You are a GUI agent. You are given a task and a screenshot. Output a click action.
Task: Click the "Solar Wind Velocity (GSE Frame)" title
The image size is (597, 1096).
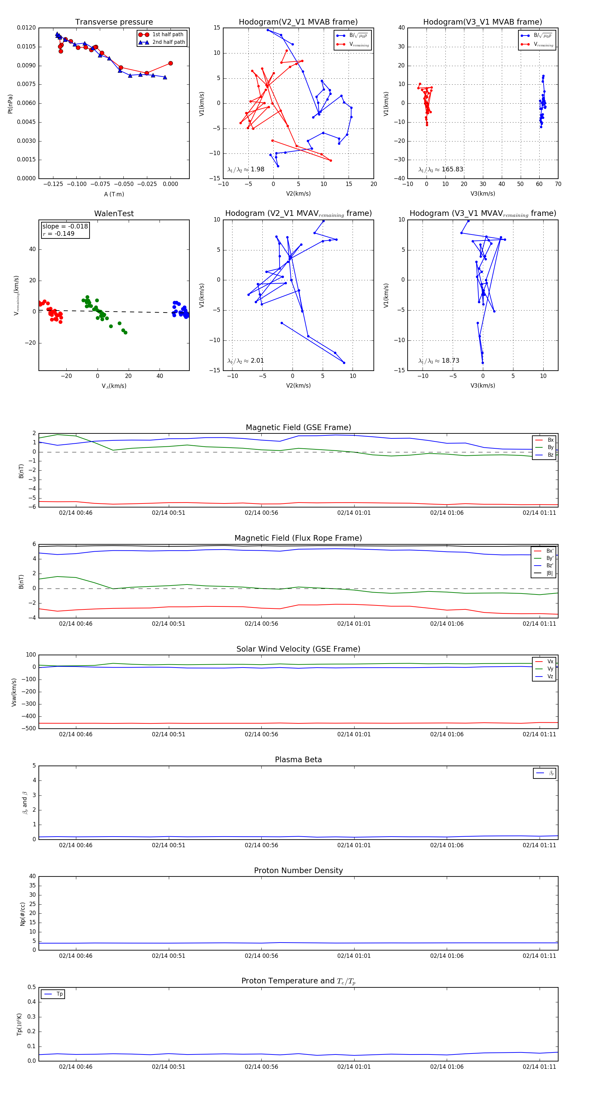(298, 649)
